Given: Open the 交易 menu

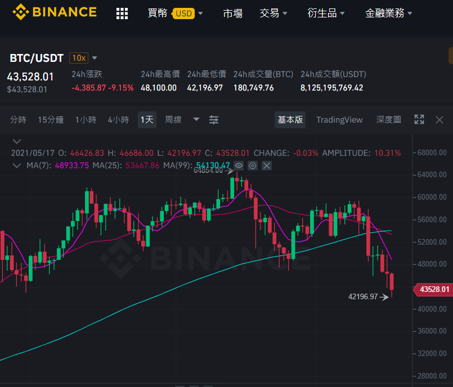Looking at the screenshot, I should (273, 13).
